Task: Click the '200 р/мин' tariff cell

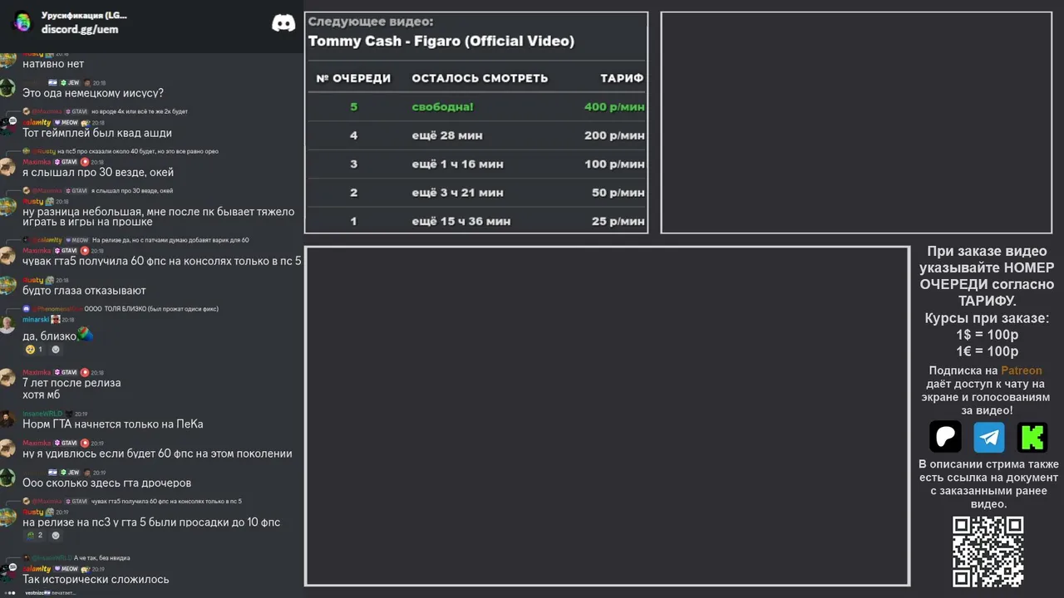Action: tap(614, 135)
